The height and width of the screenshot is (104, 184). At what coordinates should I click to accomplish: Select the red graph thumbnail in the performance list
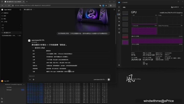tap(125, 36)
